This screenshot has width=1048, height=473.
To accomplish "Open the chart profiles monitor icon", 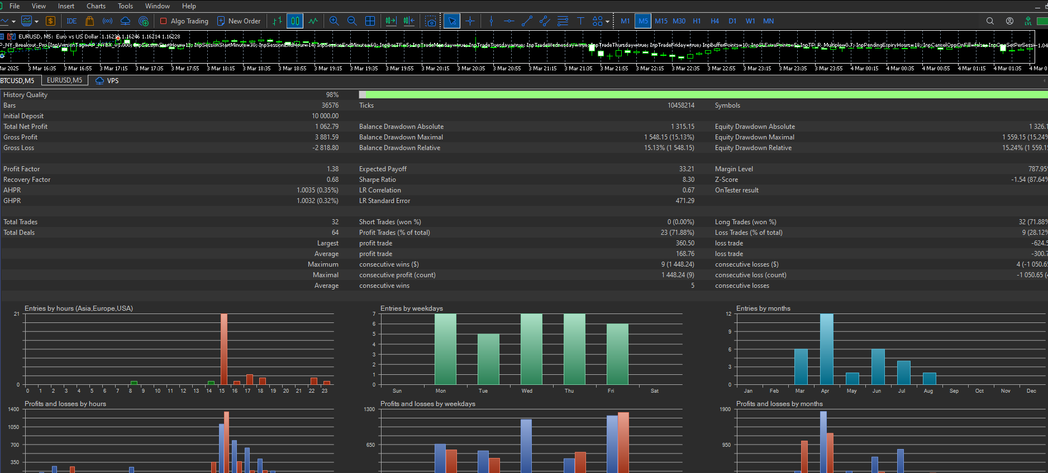I will coord(26,21).
